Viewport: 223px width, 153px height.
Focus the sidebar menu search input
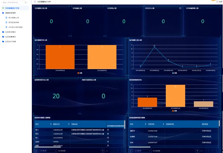coord(14,2)
